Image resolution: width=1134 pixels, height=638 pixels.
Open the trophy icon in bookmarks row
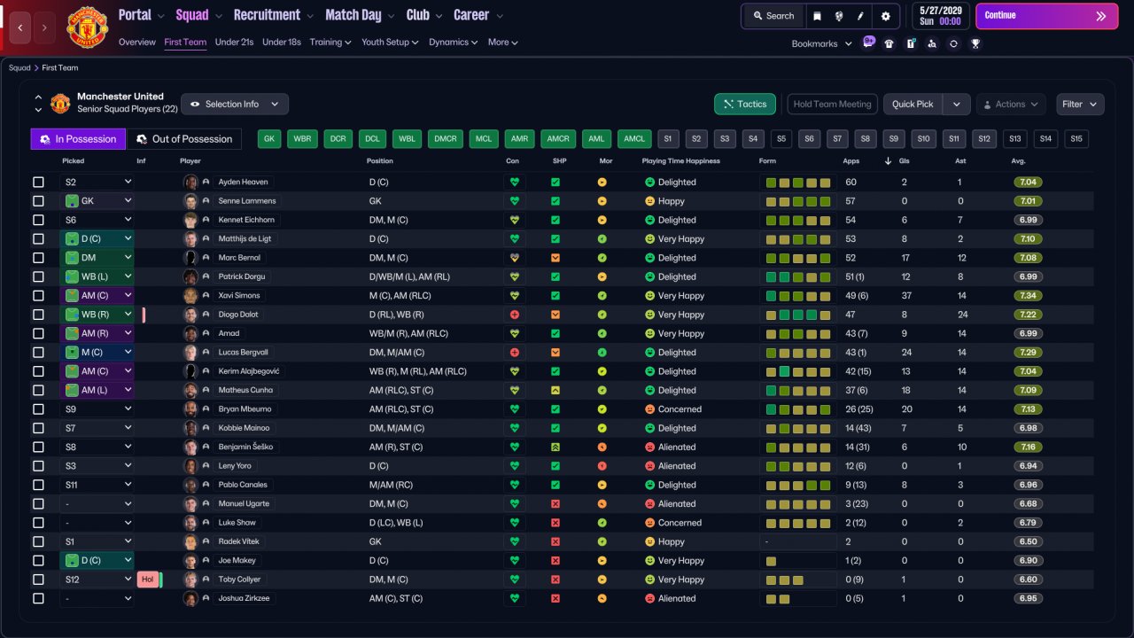click(x=975, y=43)
